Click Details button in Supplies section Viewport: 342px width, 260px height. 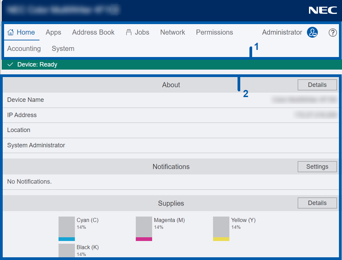[x=317, y=203]
